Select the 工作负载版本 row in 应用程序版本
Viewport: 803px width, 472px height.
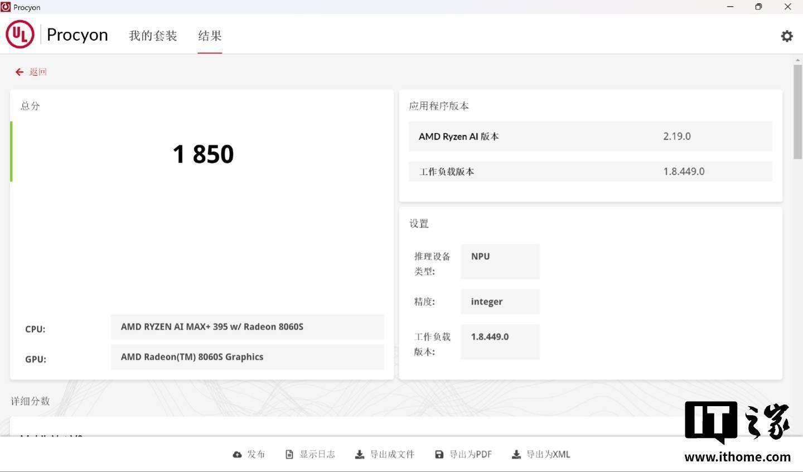590,172
